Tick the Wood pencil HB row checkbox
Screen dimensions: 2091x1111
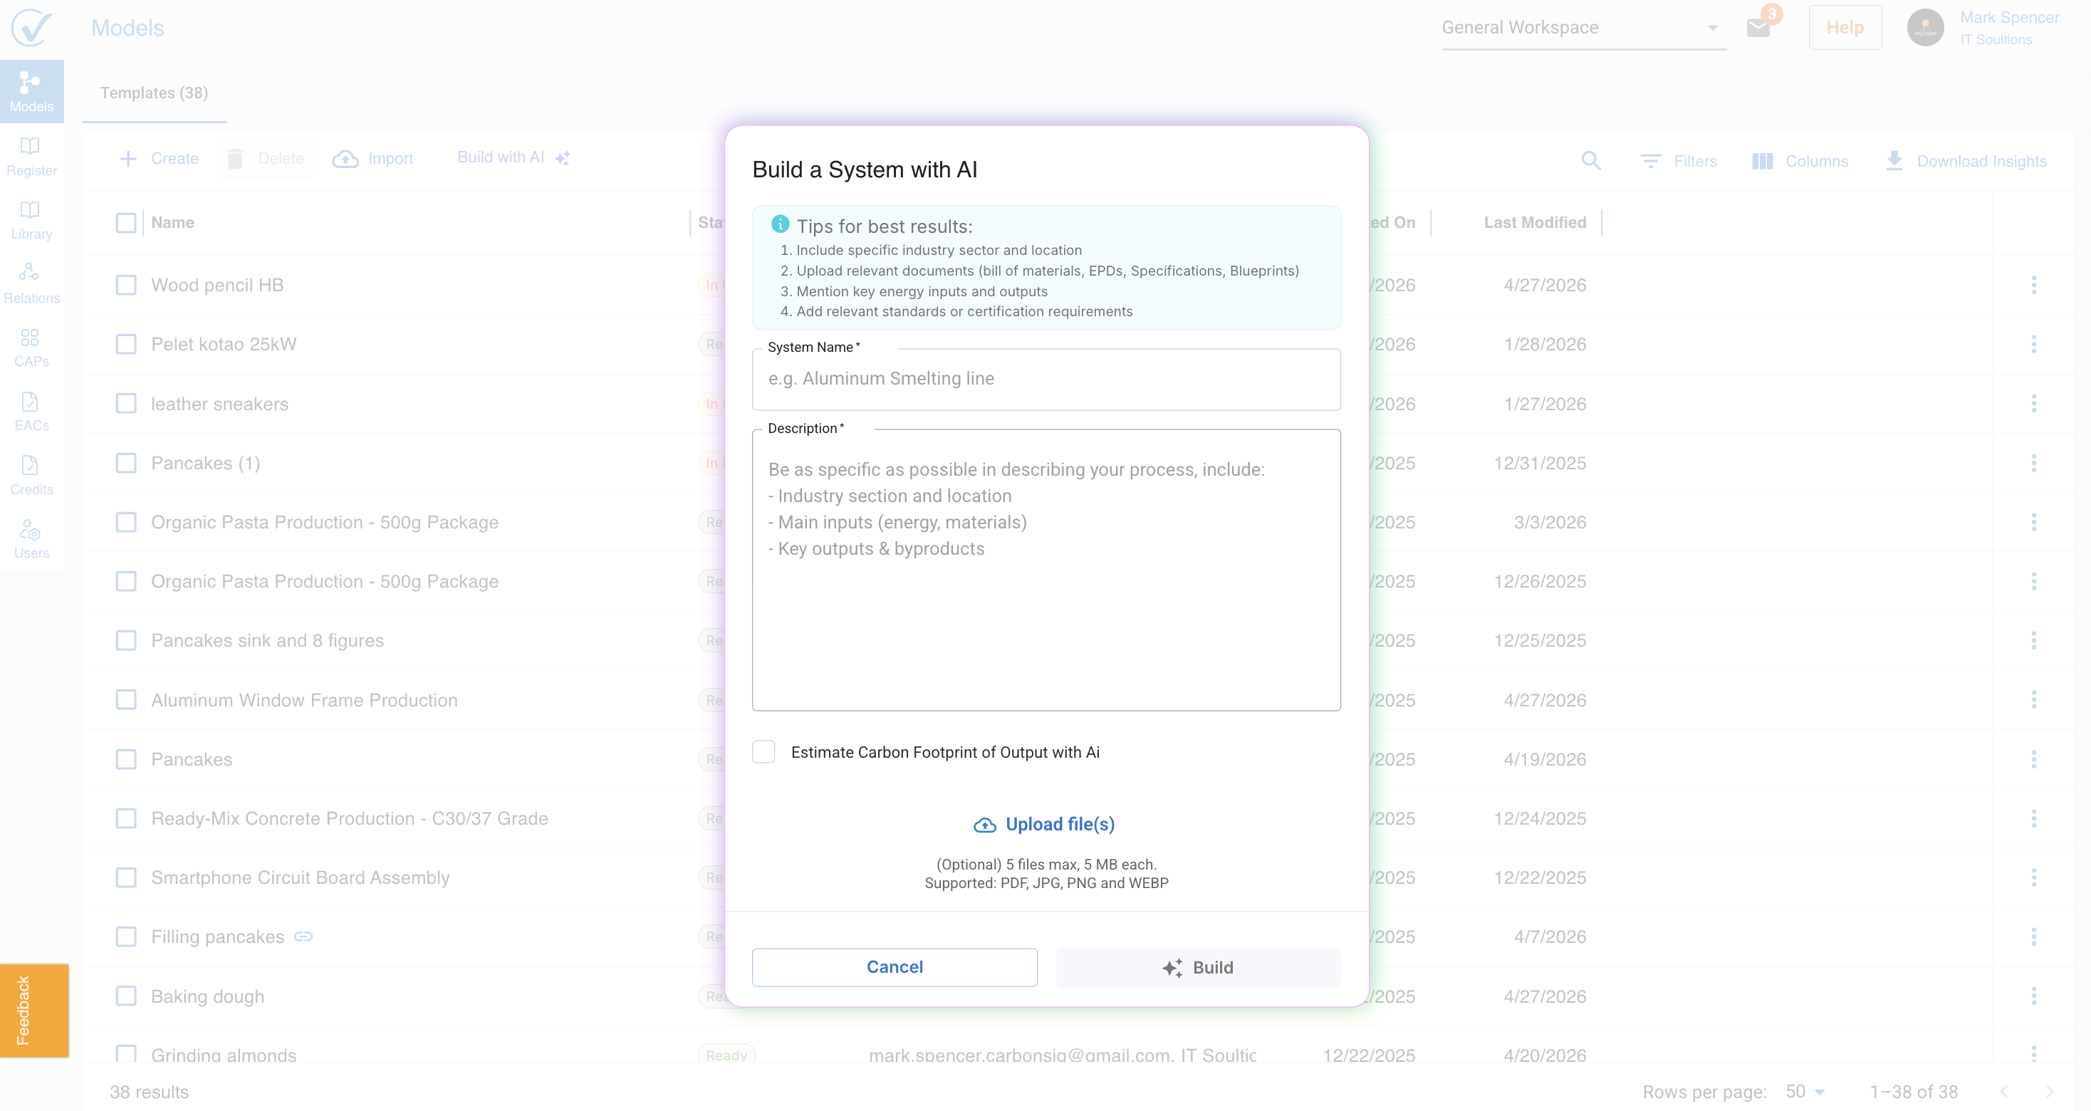[126, 285]
